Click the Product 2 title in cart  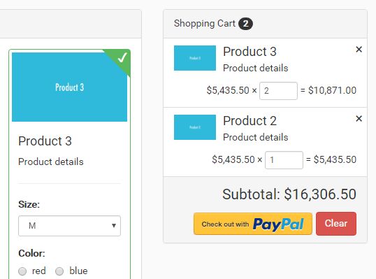250,121
